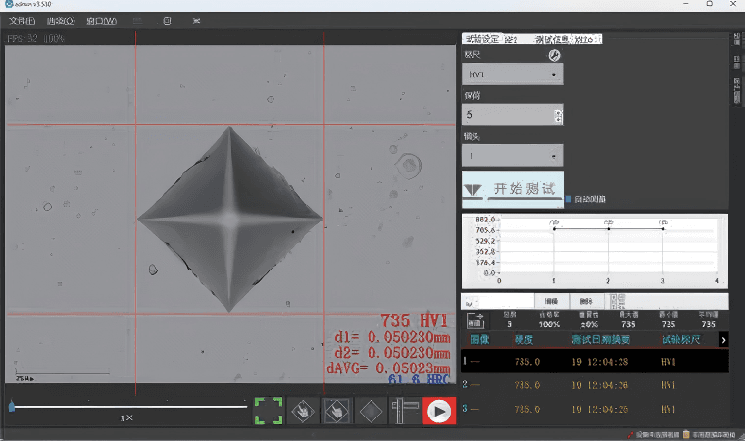The image size is (745, 441).
Task: Click the first hand-in-diamond manual measure icon
Action: tap(303, 412)
